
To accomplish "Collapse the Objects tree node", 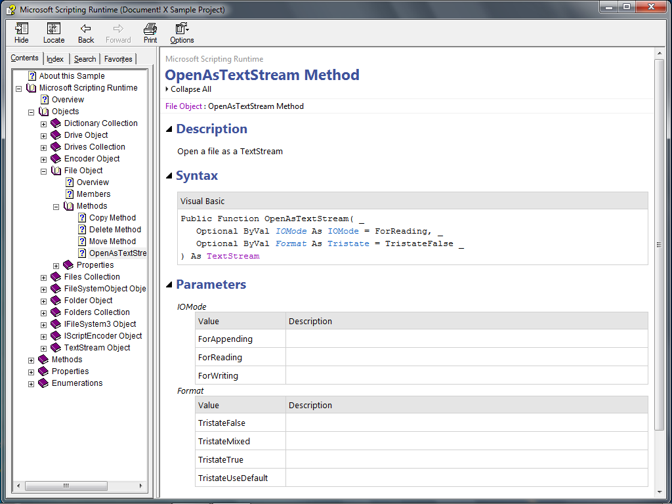I will [x=31, y=112].
